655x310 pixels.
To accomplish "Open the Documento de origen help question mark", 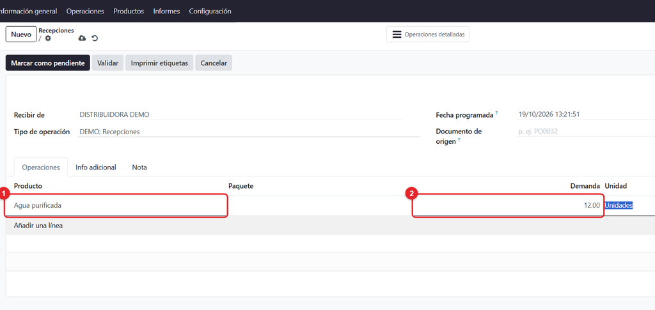I will (459, 140).
